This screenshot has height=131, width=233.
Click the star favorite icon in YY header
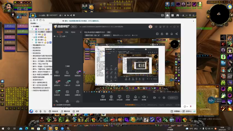tap(65, 15)
